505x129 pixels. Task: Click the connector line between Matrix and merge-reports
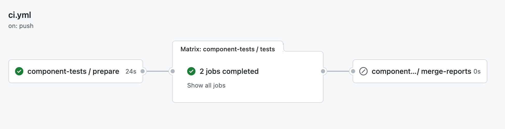[x=338, y=71]
